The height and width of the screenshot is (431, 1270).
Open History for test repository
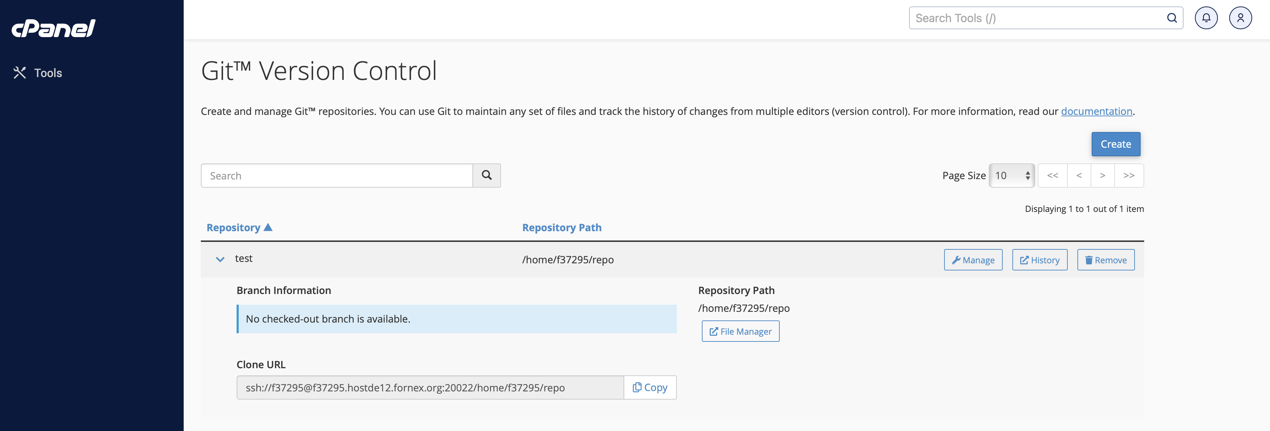click(1039, 260)
